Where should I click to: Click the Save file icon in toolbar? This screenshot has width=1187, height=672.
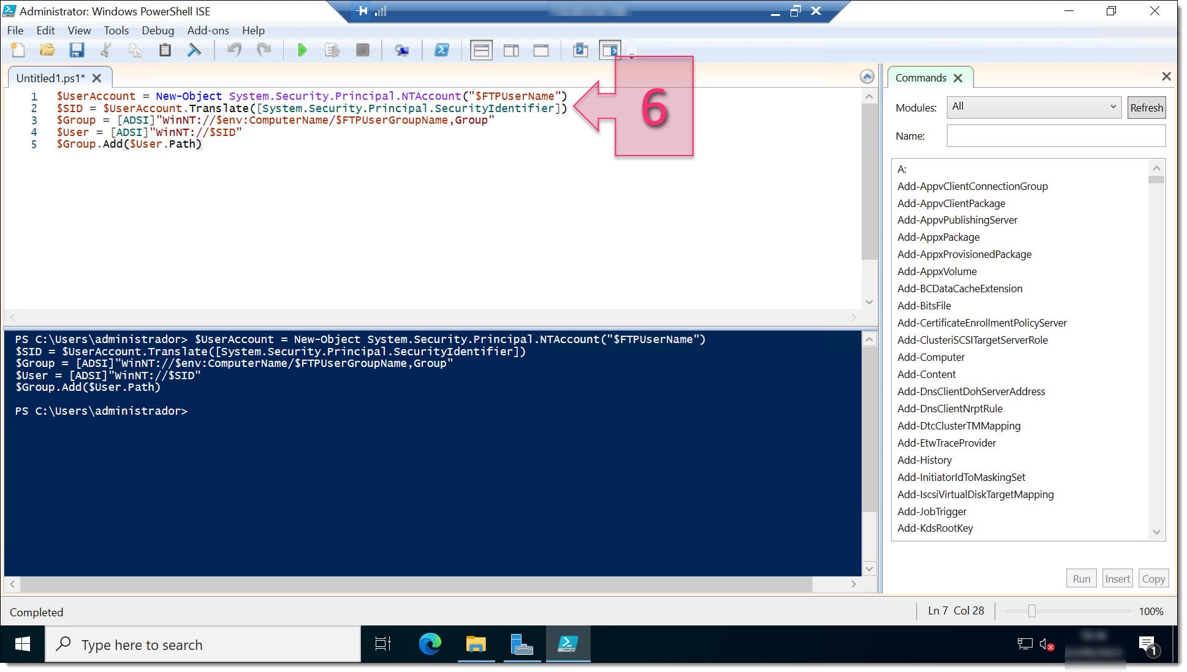[x=76, y=50]
